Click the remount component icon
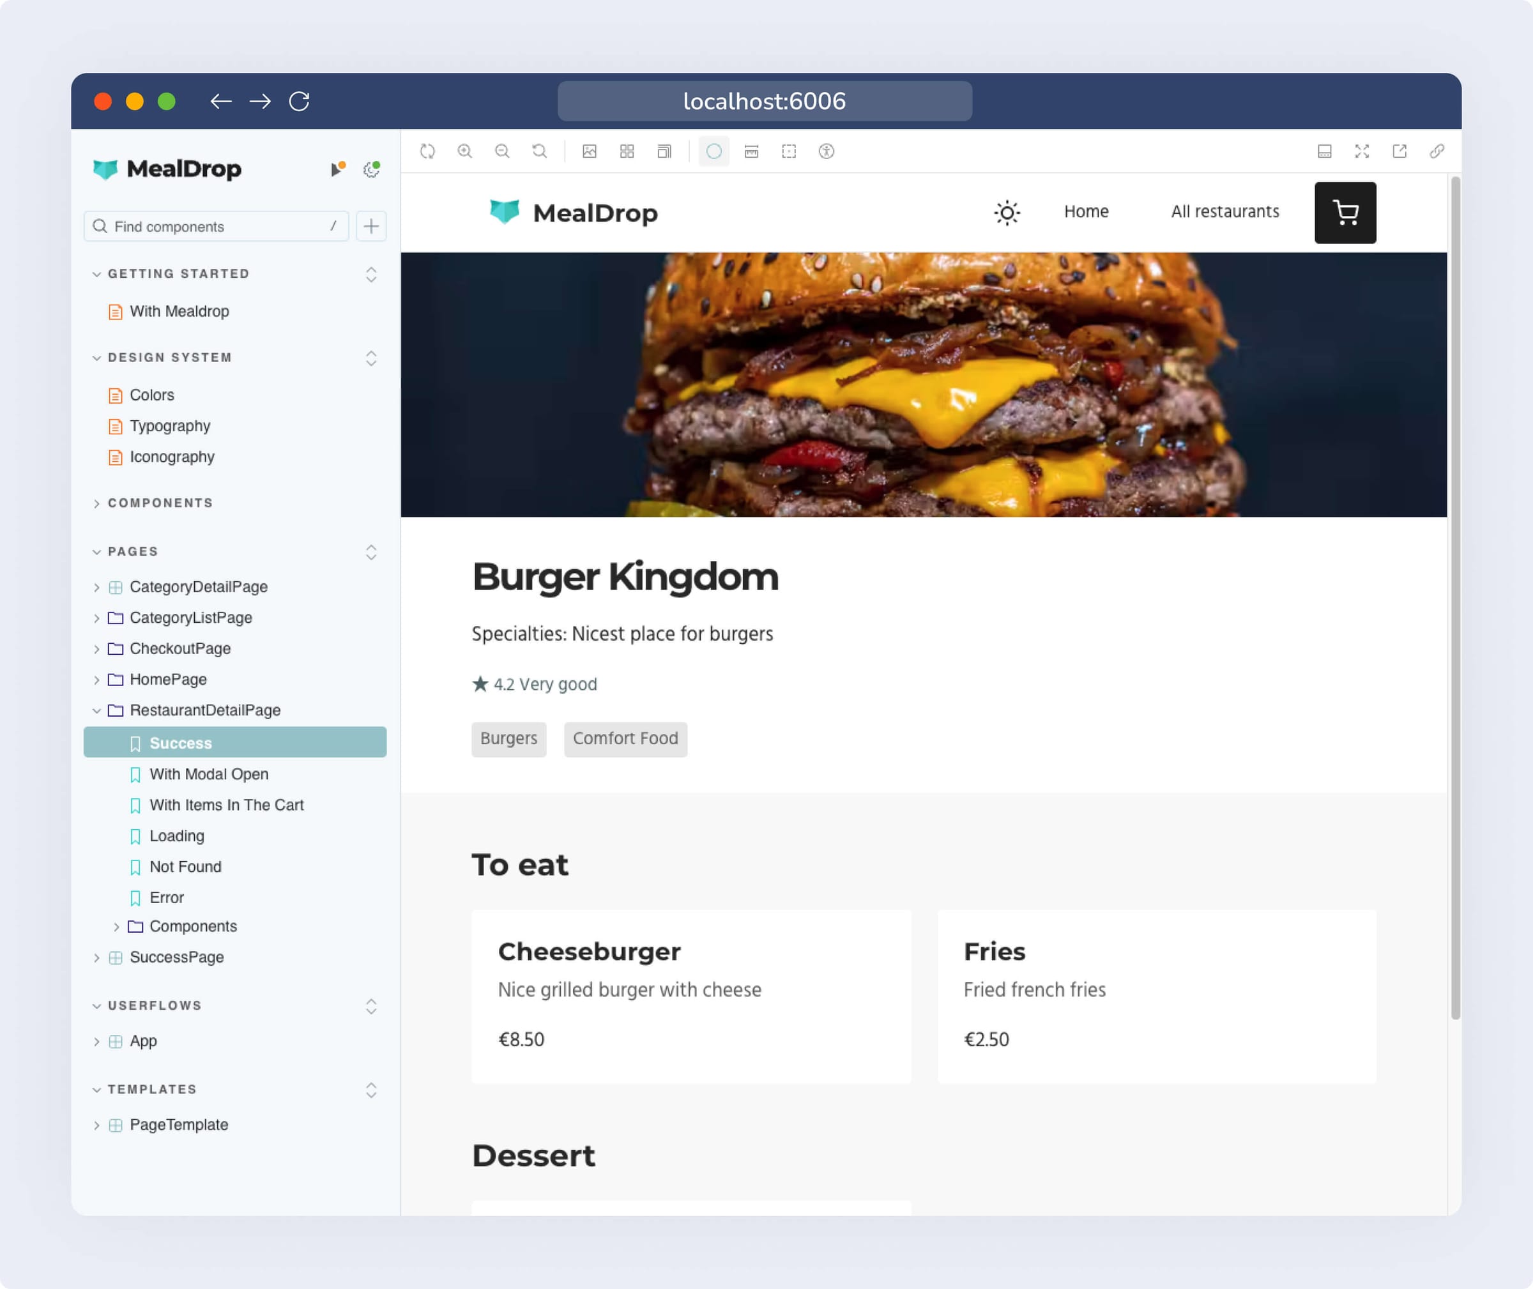This screenshot has height=1289, width=1533. (427, 151)
